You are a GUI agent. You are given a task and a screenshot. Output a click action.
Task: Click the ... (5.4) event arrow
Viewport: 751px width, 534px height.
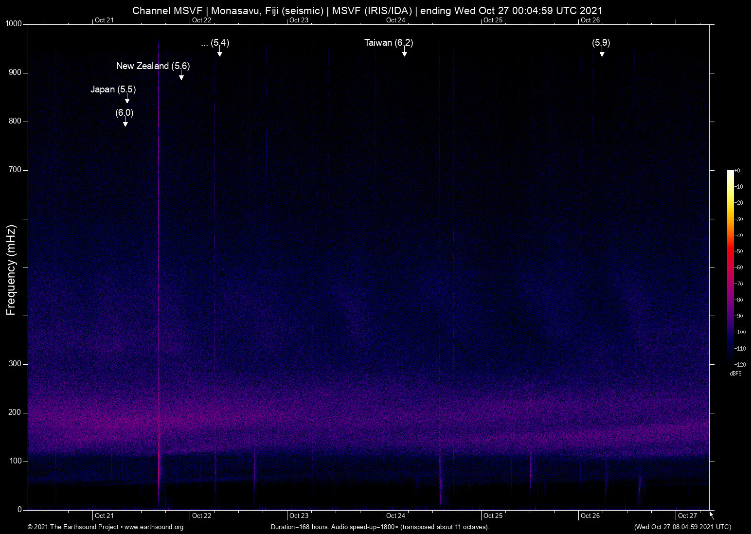[x=219, y=52]
